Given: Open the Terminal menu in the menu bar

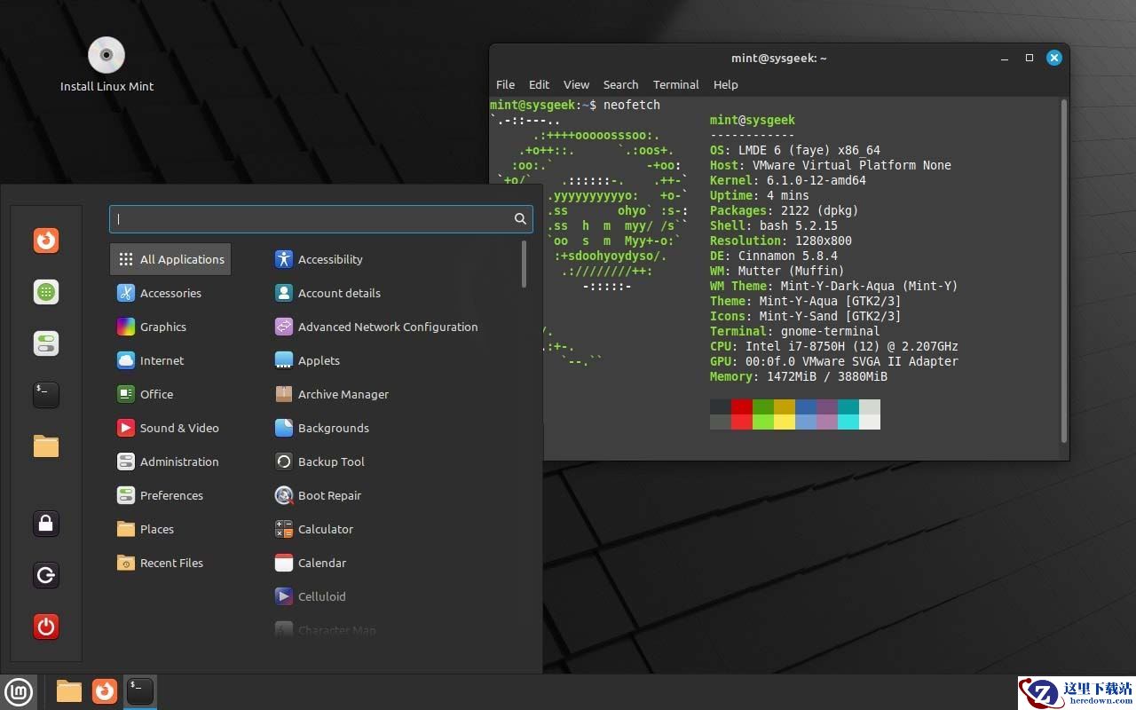Looking at the screenshot, I should (676, 84).
